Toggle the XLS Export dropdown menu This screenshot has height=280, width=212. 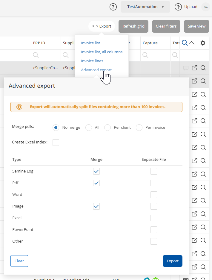(102, 26)
